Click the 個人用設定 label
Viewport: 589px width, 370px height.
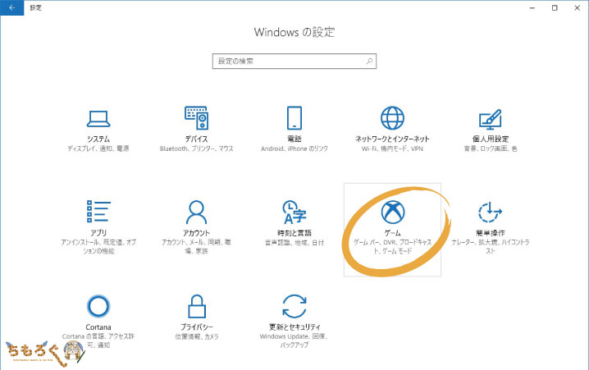coord(491,139)
